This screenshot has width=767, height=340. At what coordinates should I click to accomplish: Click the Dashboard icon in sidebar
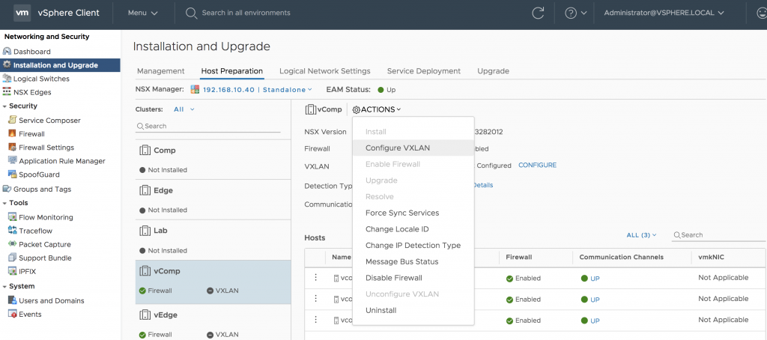pos(7,52)
